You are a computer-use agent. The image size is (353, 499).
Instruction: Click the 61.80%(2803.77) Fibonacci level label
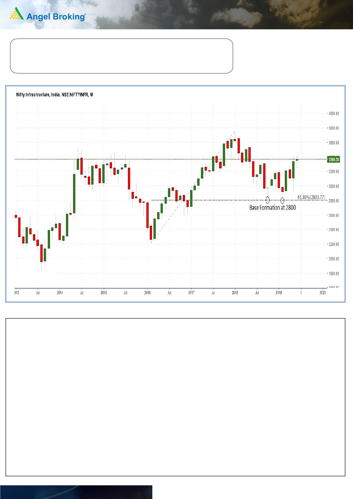coord(311,197)
